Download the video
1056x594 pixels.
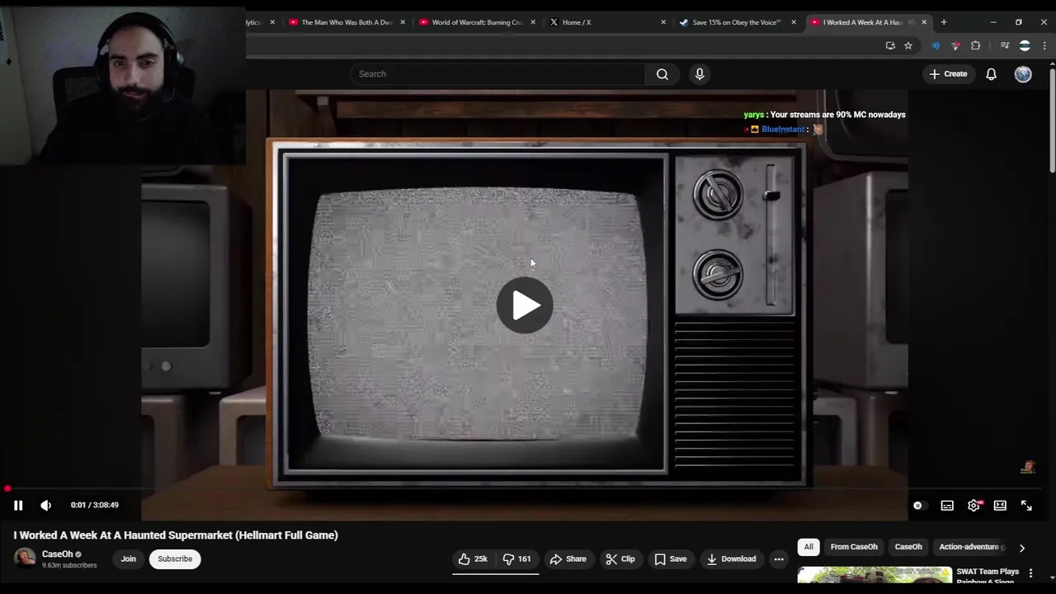point(731,559)
